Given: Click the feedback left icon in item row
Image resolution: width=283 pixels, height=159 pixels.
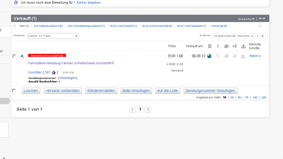Looking at the screenshot, I should click(235, 56).
